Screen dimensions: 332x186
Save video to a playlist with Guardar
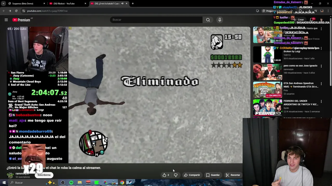coord(213,175)
